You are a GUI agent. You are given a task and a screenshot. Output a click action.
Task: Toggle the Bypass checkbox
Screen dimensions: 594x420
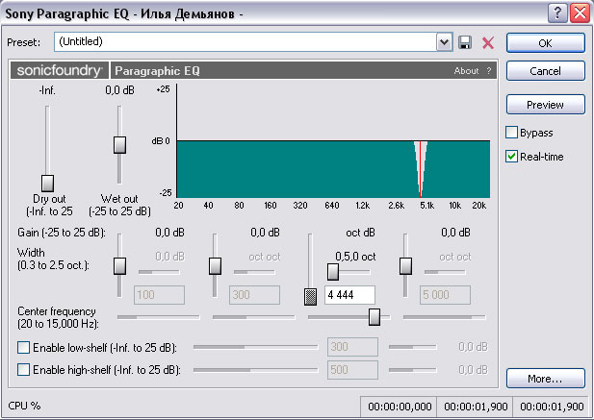pyautogui.click(x=511, y=133)
